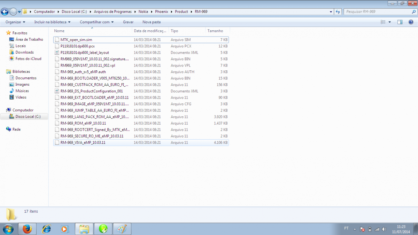
Task: Select the RM-969_BOOTLOADER_V005_MT6250 file
Action: pyautogui.click(x=141, y=78)
